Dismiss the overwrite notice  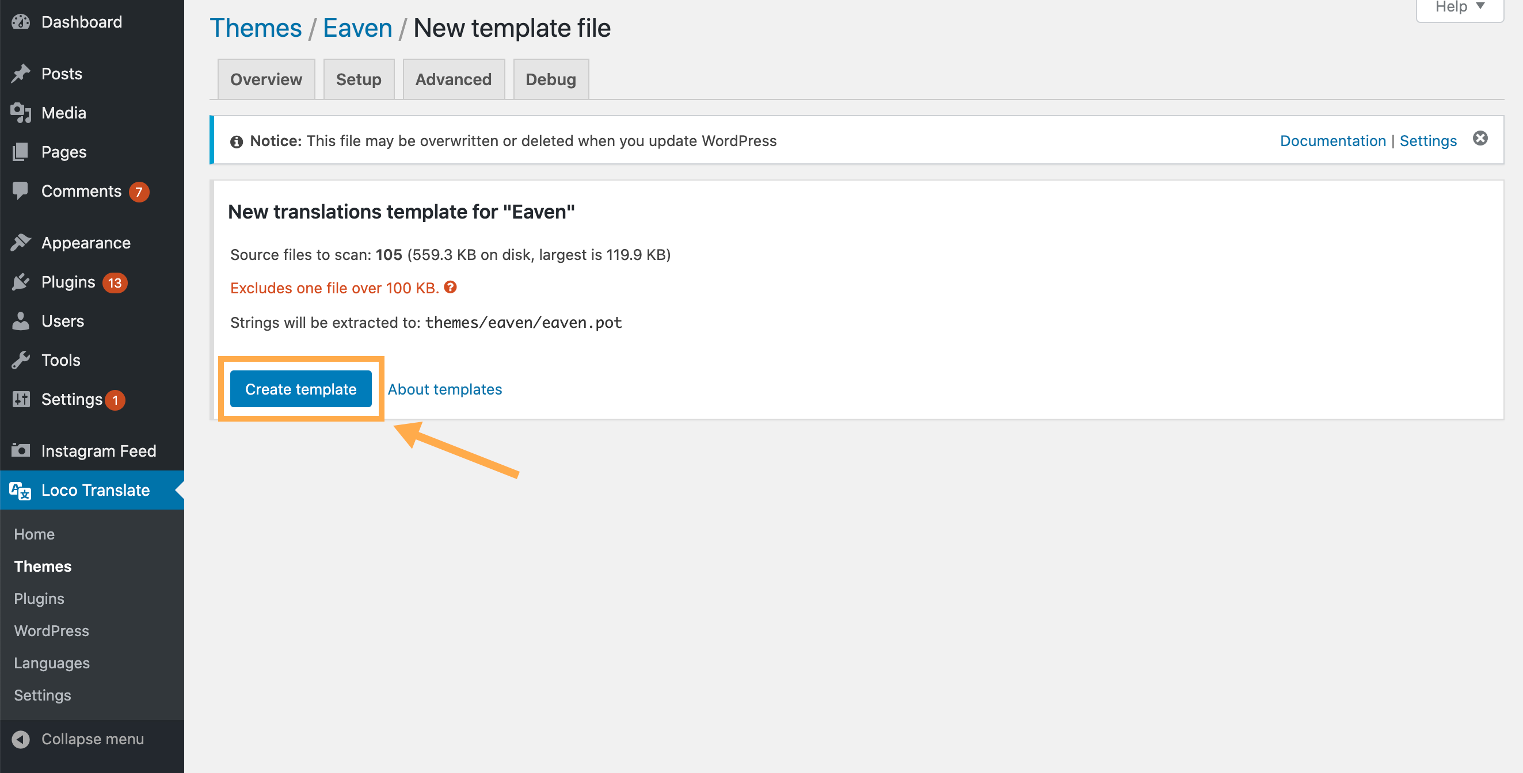point(1480,138)
